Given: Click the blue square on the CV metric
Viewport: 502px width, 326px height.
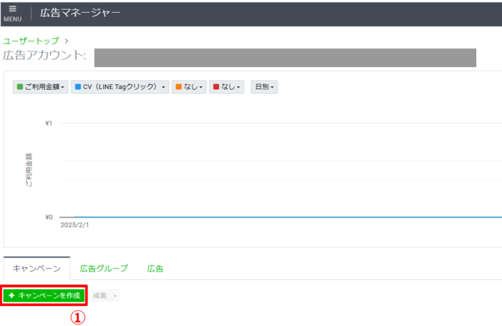Looking at the screenshot, I should click(78, 87).
